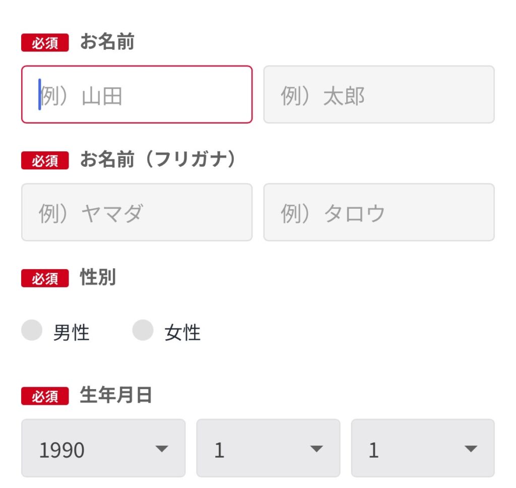
Task: Click the 必須 badge beside 生年月日
Action: coord(45,396)
